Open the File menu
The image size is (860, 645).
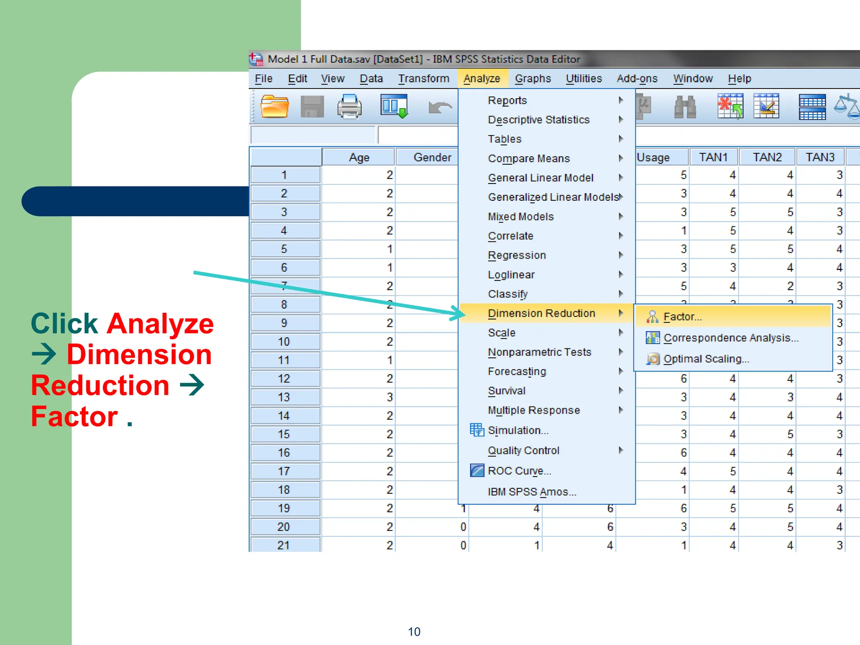263,79
